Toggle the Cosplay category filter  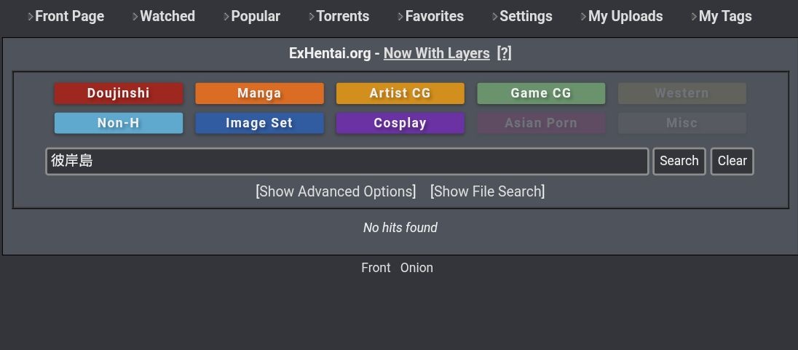click(400, 123)
